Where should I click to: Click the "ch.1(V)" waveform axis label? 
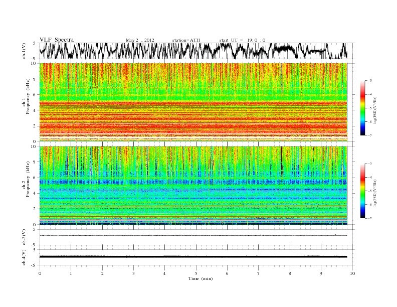coord(24,51)
